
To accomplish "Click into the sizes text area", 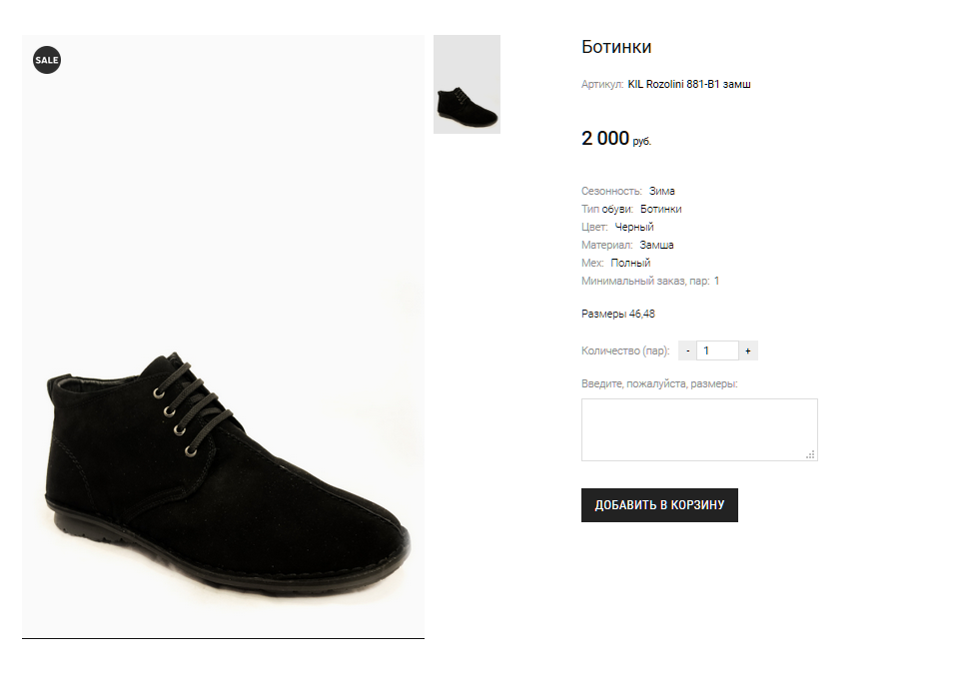I will coord(698,429).
